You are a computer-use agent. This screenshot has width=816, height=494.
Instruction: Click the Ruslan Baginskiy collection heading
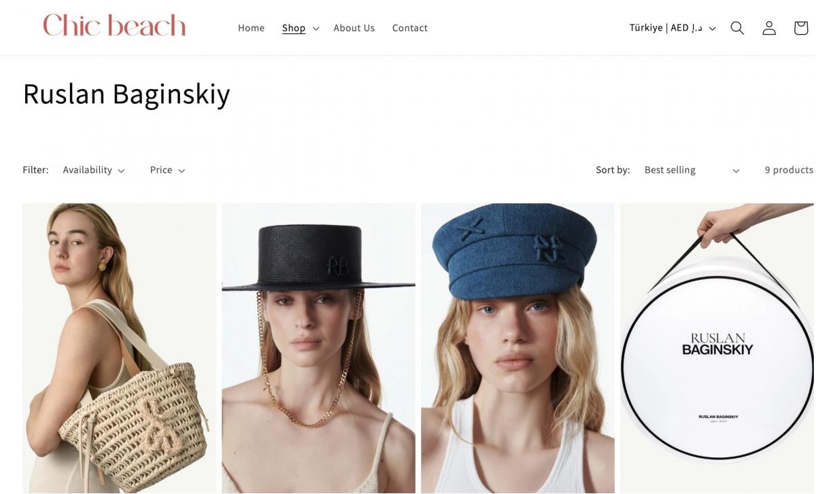pos(126,94)
